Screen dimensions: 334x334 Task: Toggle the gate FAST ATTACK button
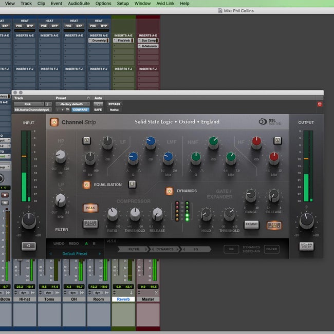coord(274,225)
